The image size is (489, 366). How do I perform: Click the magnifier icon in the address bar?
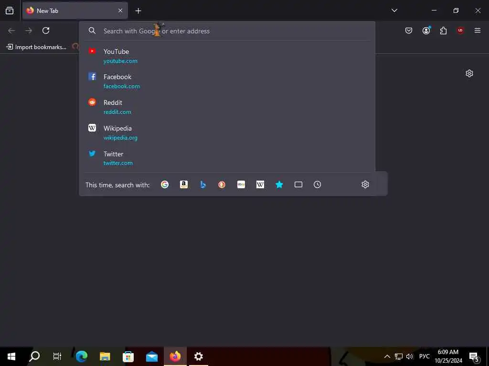click(92, 30)
